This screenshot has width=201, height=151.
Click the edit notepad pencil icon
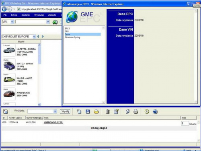[x=116, y=112]
